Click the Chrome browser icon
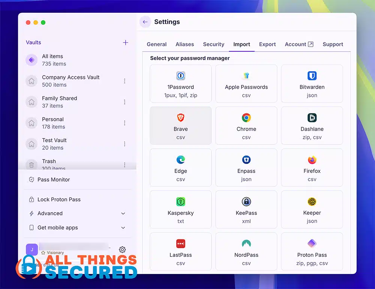375x289 pixels. point(246,118)
